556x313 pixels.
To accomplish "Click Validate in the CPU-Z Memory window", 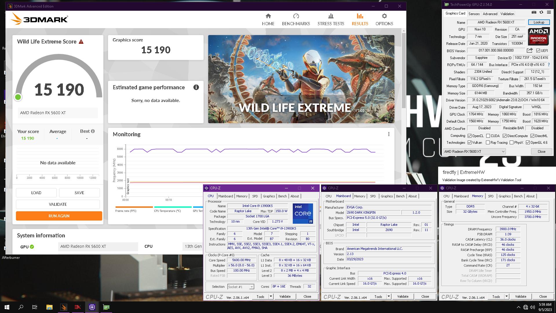I will coord(520,296).
